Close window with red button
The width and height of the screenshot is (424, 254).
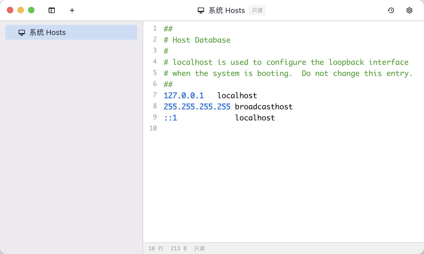click(x=10, y=10)
